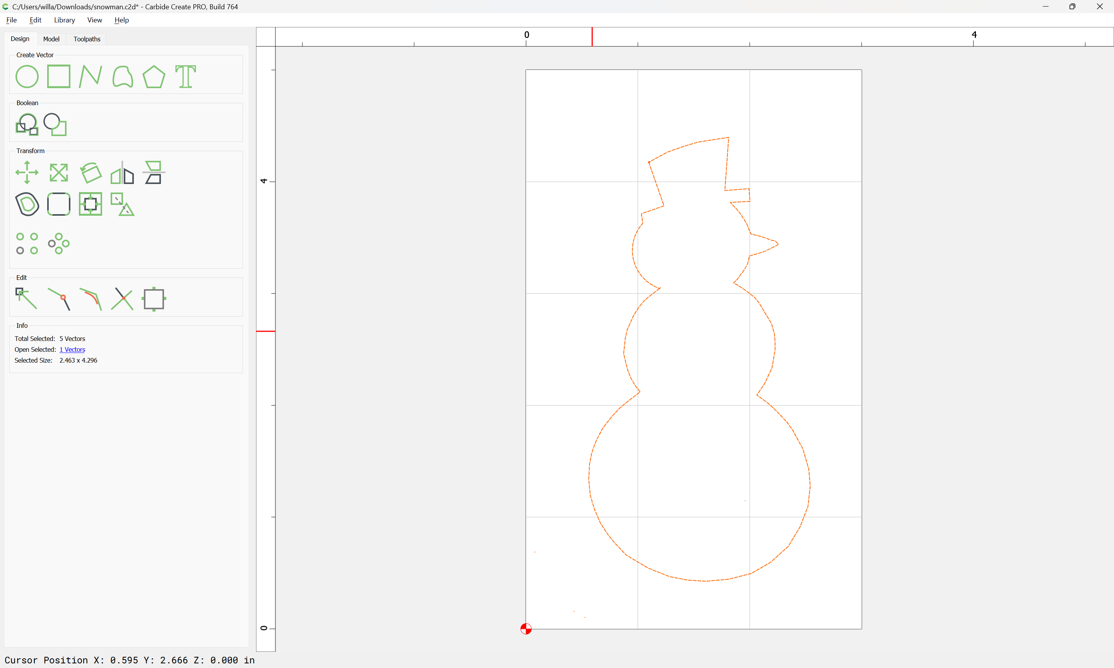Switch to the Toolpaths tab
The width and height of the screenshot is (1114, 668).
click(87, 39)
